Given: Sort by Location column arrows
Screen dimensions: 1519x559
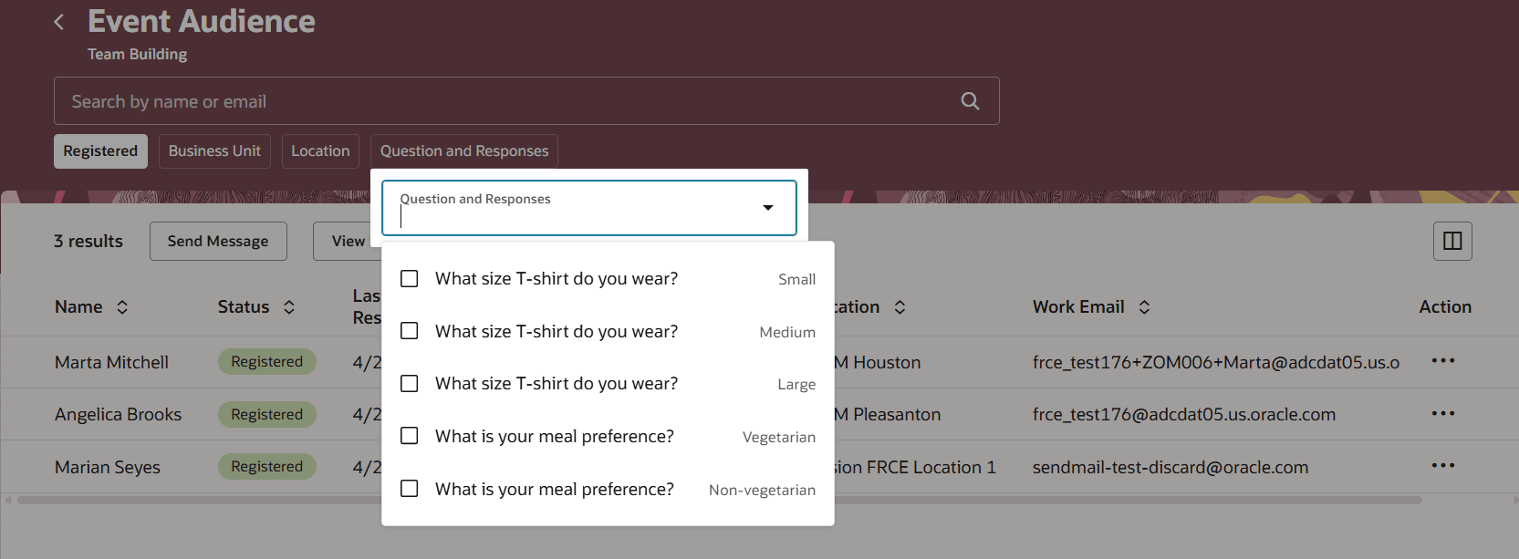Looking at the screenshot, I should (900, 307).
